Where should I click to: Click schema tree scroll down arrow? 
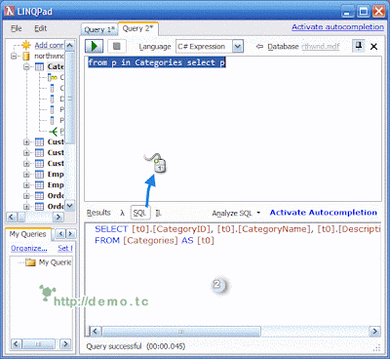[70, 205]
